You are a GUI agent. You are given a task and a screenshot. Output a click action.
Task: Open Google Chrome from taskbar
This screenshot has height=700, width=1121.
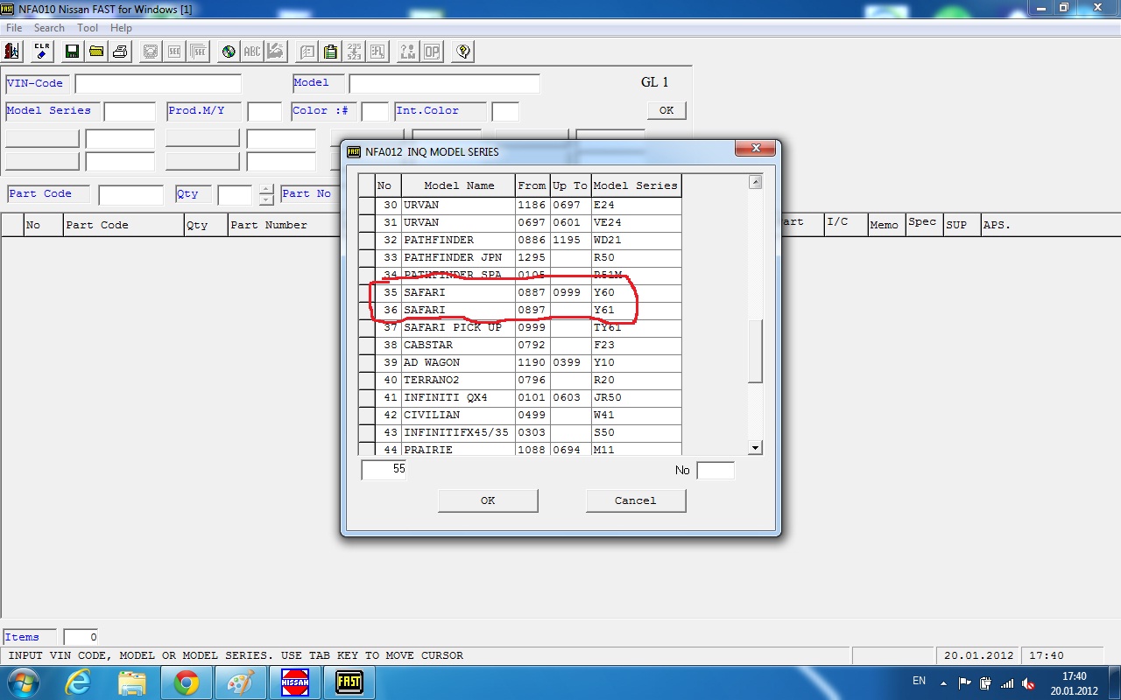pos(186,682)
